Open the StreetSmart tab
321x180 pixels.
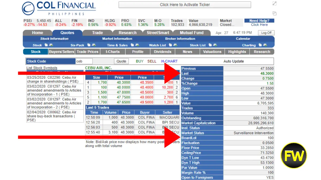pyautogui.click(x=158, y=33)
